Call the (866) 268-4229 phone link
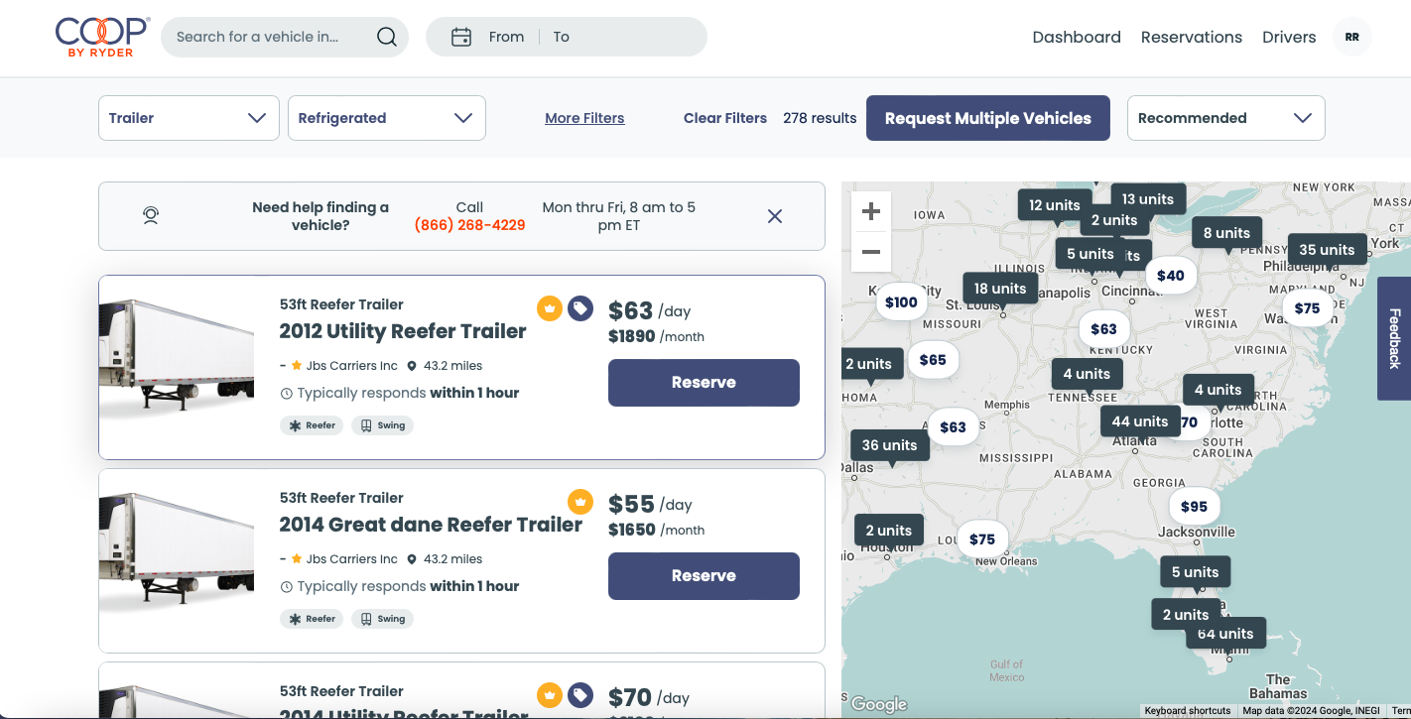This screenshot has width=1411, height=719. point(469,225)
